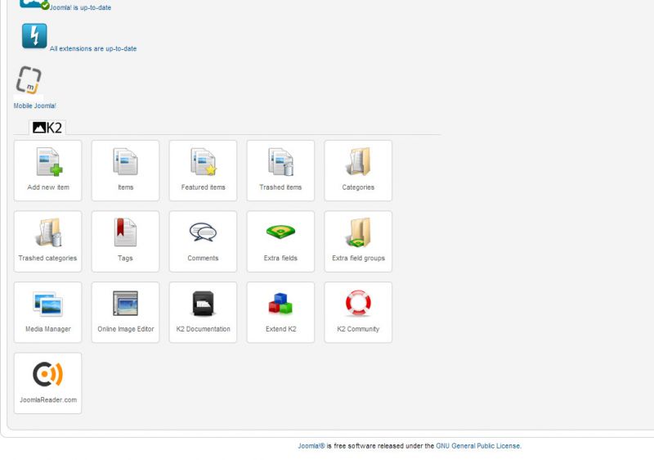Click the Joomla!® footer link
Image resolution: width=654 pixels, height=460 pixels.
(311, 446)
